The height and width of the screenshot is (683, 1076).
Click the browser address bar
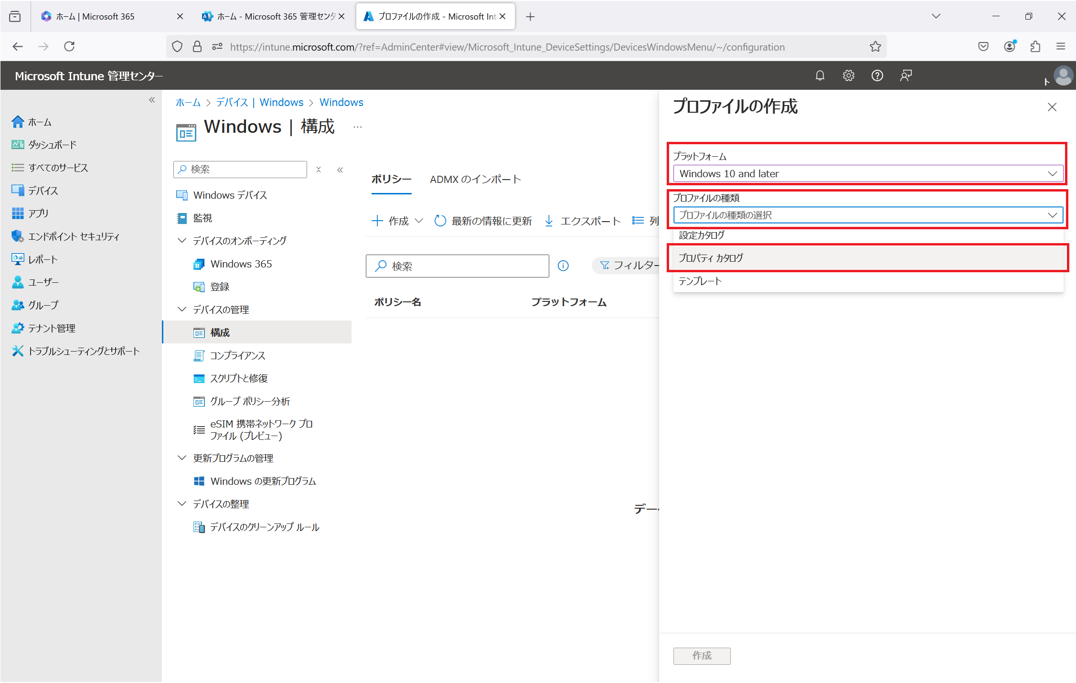pyautogui.click(x=525, y=47)
